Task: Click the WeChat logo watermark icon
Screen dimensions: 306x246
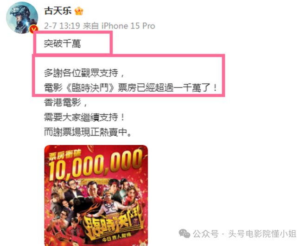Action: pos(184,234)
